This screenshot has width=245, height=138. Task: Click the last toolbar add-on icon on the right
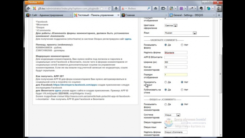(218, 9)
